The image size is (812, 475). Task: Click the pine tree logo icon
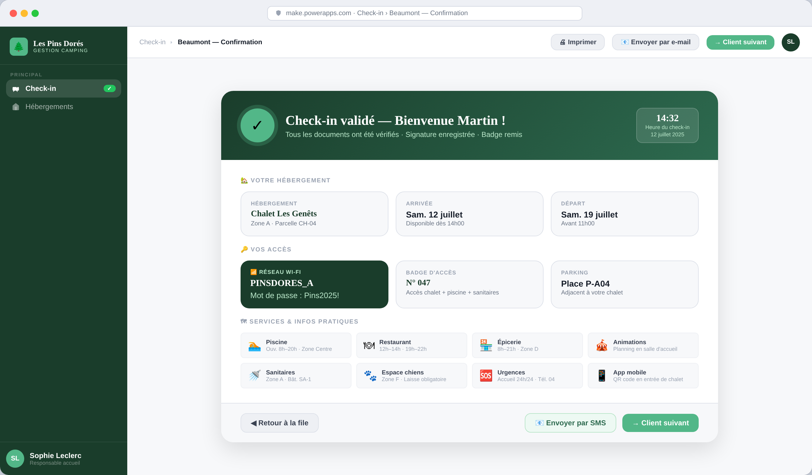19,47
